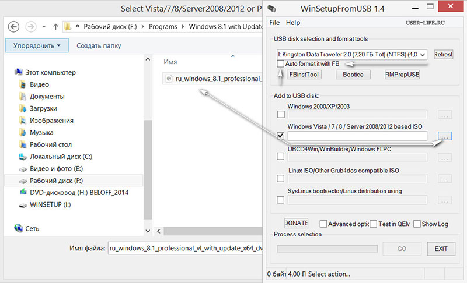Screen dimensions: 467x283
Task: Click the Рабочий диск (F:) drive icon
Action: click(23, 181)
